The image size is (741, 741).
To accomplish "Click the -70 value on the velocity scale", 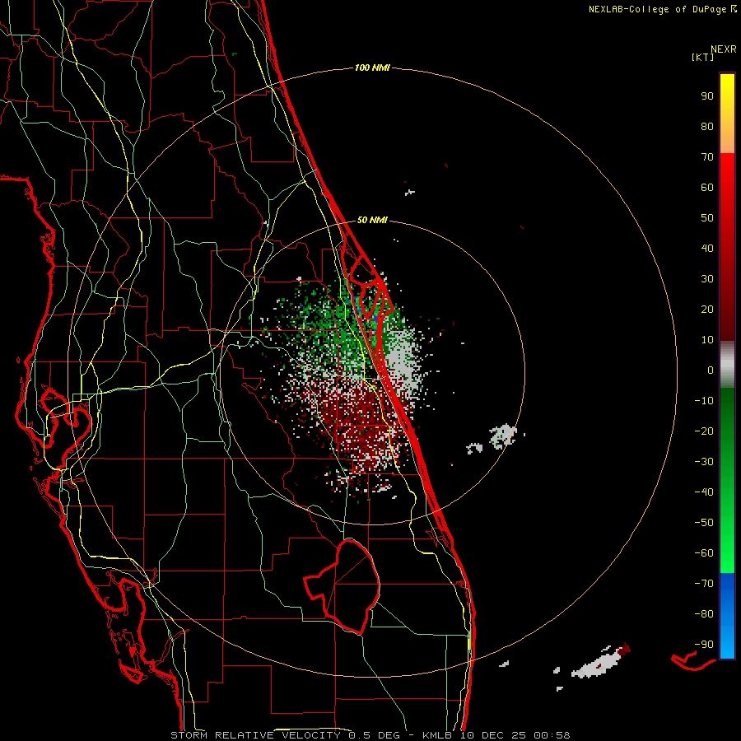I will 704,584.
